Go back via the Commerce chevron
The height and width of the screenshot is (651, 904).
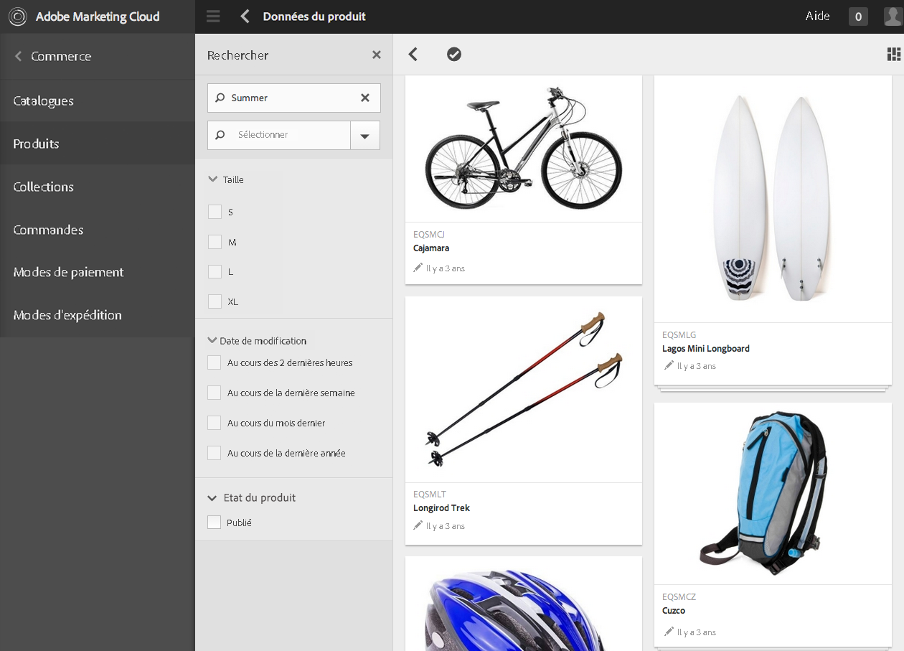click(x=18, y=56)
